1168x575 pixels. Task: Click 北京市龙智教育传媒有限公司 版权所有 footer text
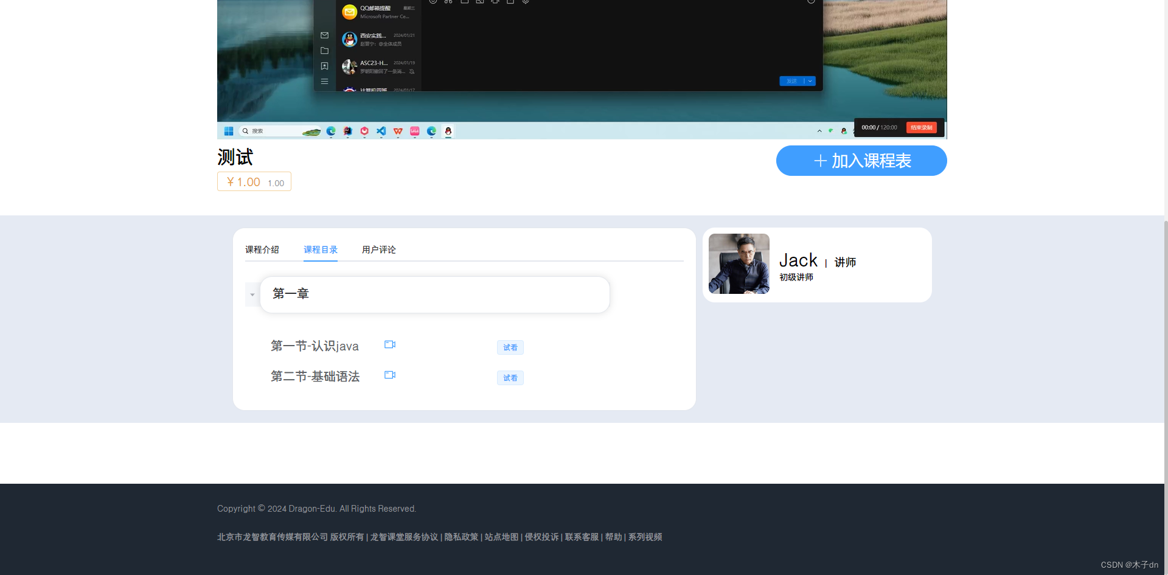tap(290, 537)
